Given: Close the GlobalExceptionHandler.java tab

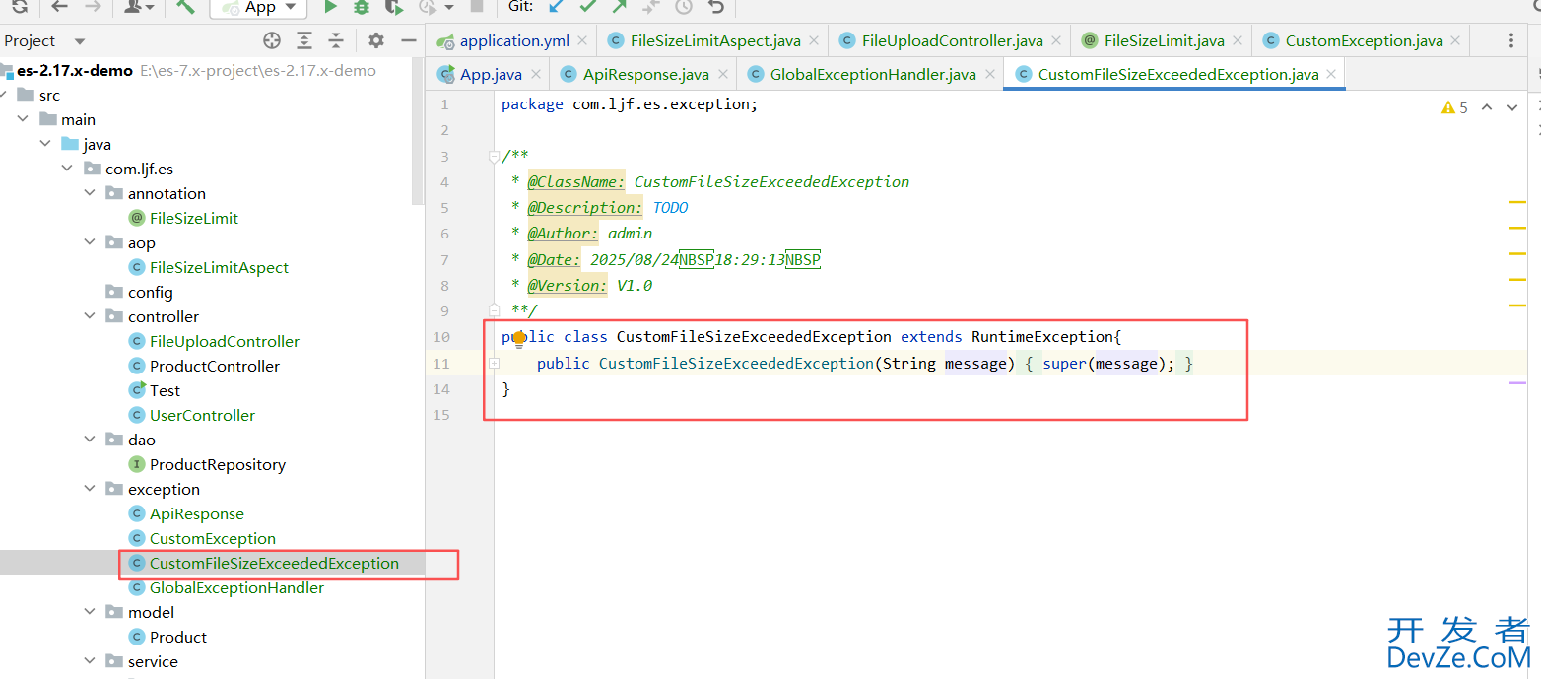Looking at the screenshot, I should click(989, 74).
